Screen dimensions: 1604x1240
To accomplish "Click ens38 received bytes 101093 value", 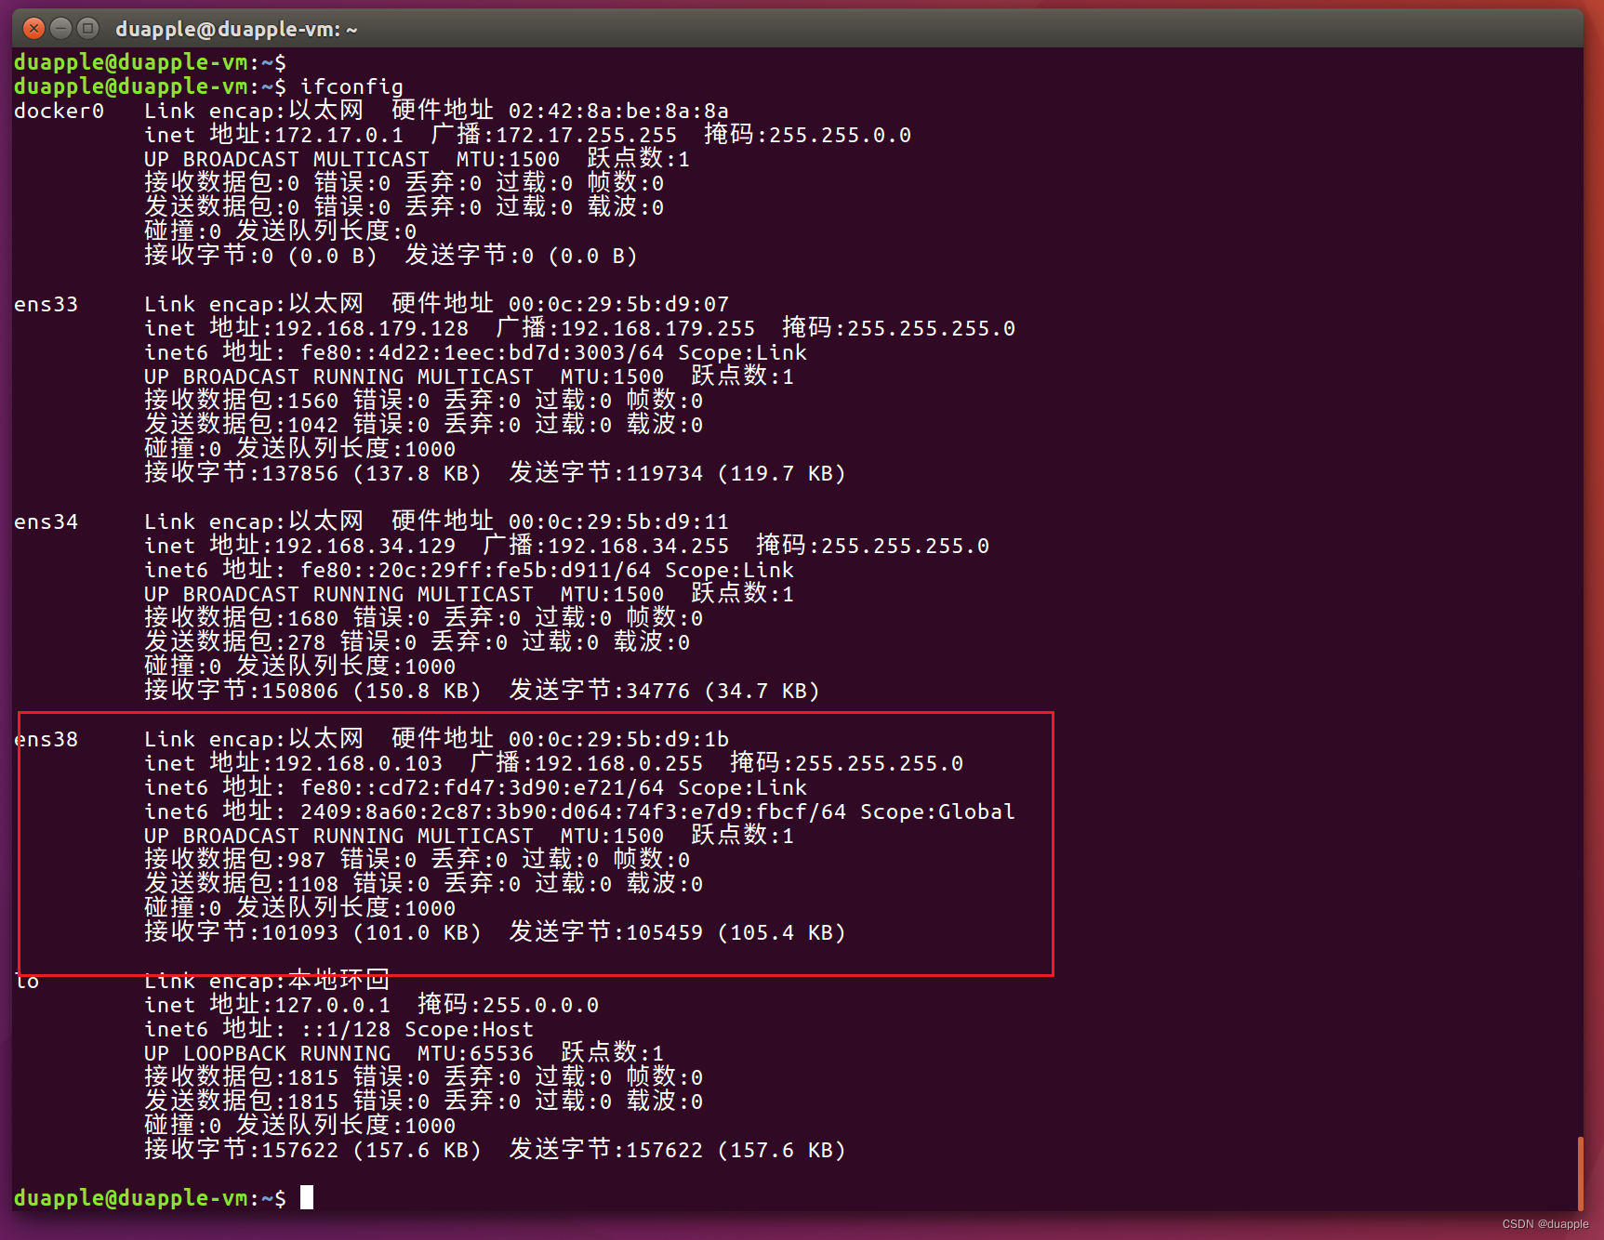I will click(x=300, y=932).
